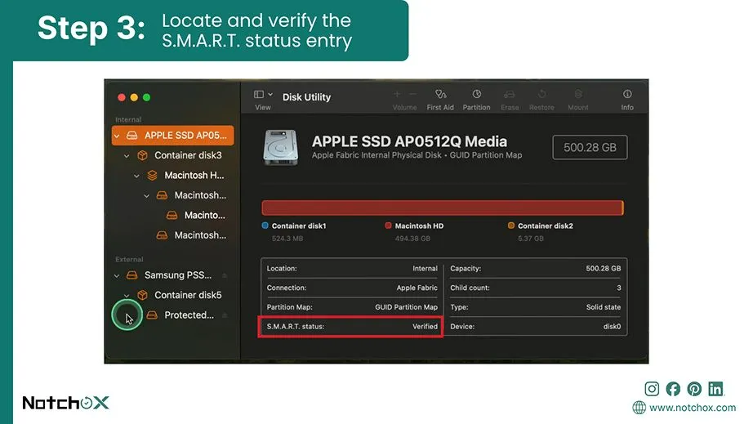Click the Connection "Apple Fabric" value
The width and height of the screenshot is (753, 424).
pos(417,288)
